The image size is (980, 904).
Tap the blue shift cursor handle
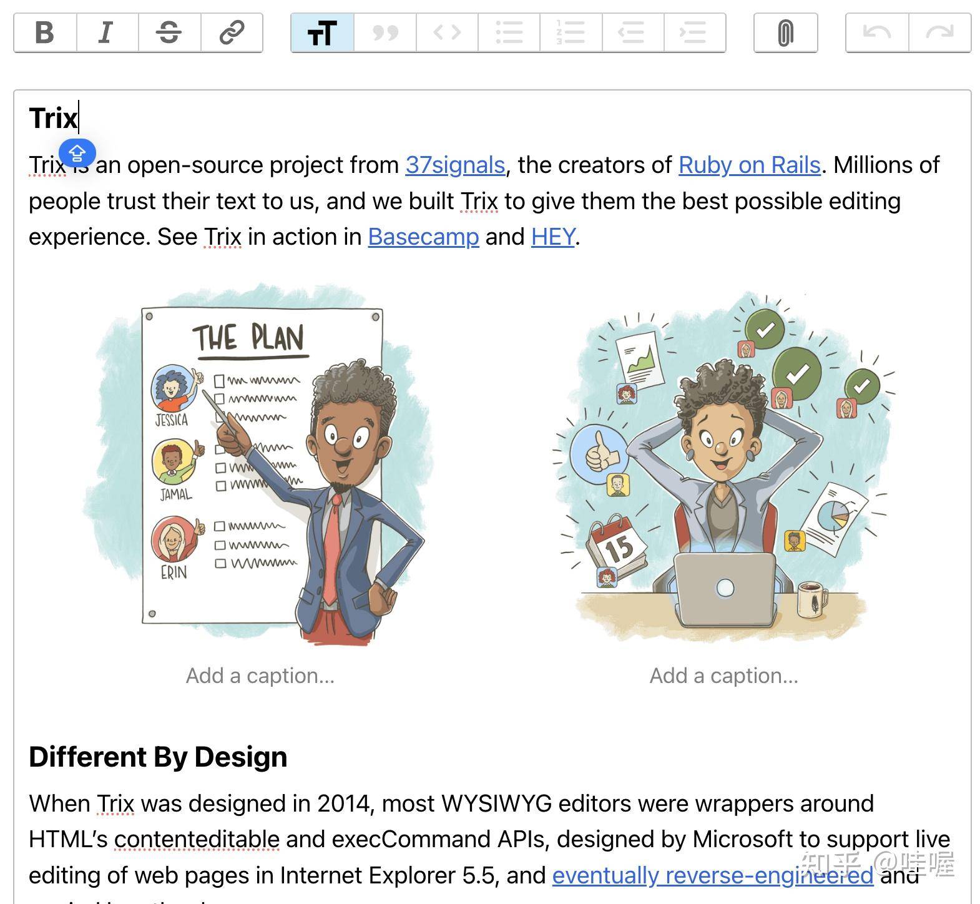pyautogui.click(x=77, y=153)
